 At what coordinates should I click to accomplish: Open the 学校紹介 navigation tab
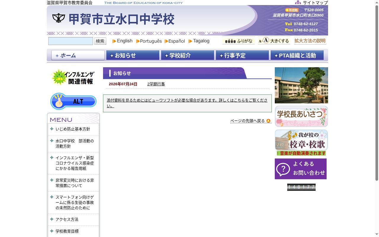click(187, 55)
